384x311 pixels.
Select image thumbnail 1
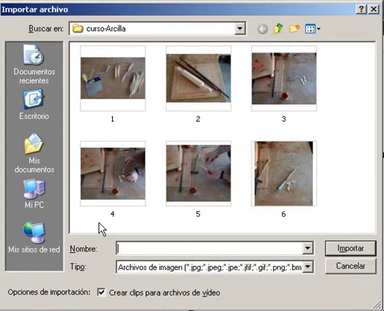tap(113, 78)
